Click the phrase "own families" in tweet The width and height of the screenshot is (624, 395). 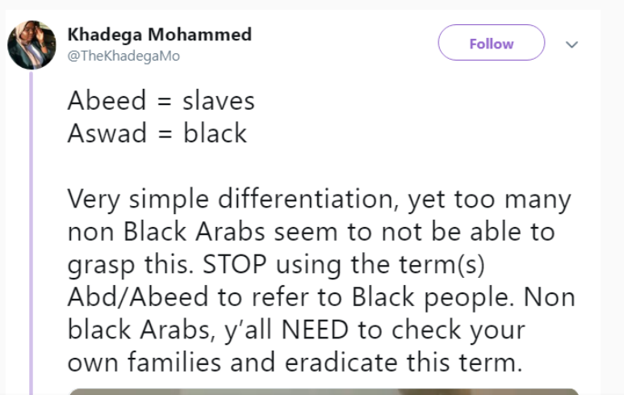point(144,363)
